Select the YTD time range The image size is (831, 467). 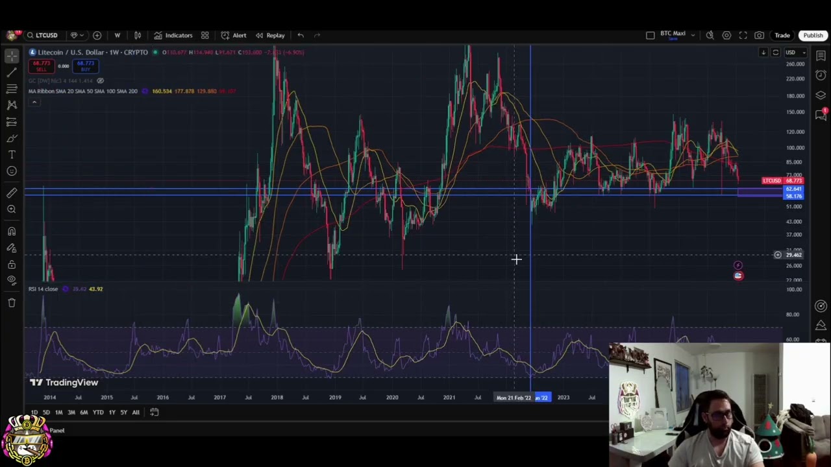pos(97,413)
